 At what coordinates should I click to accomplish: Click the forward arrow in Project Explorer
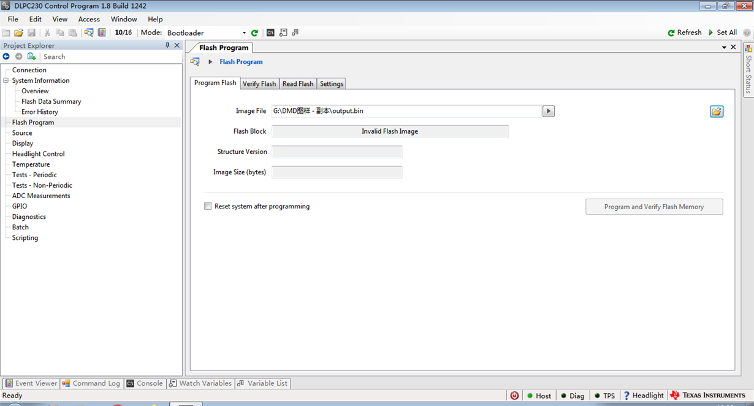coord(18,56)
